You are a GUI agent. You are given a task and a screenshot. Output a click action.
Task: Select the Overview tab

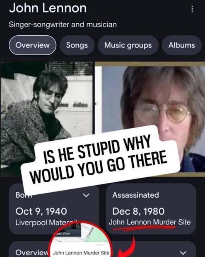click(32, 45)
